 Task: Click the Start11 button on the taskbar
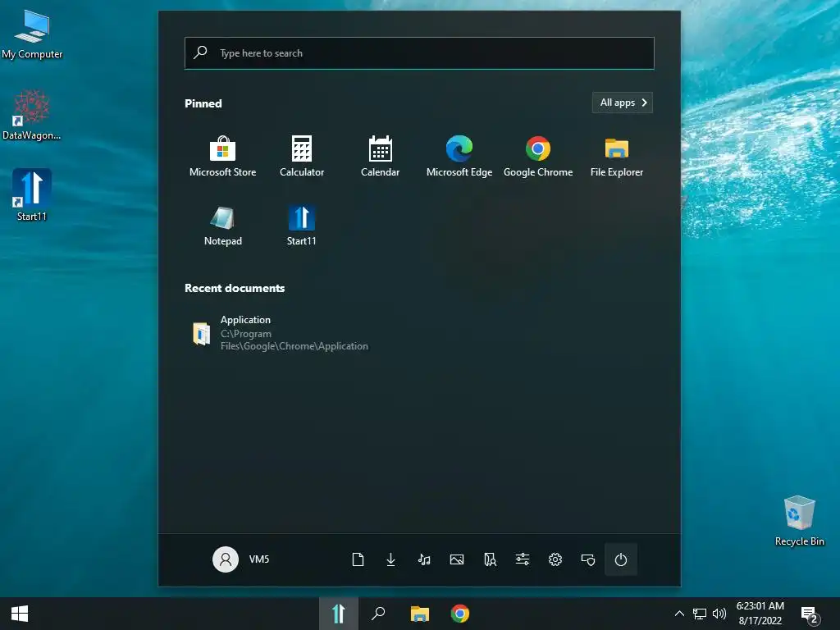pyautogui.click(x=339, y=614)
